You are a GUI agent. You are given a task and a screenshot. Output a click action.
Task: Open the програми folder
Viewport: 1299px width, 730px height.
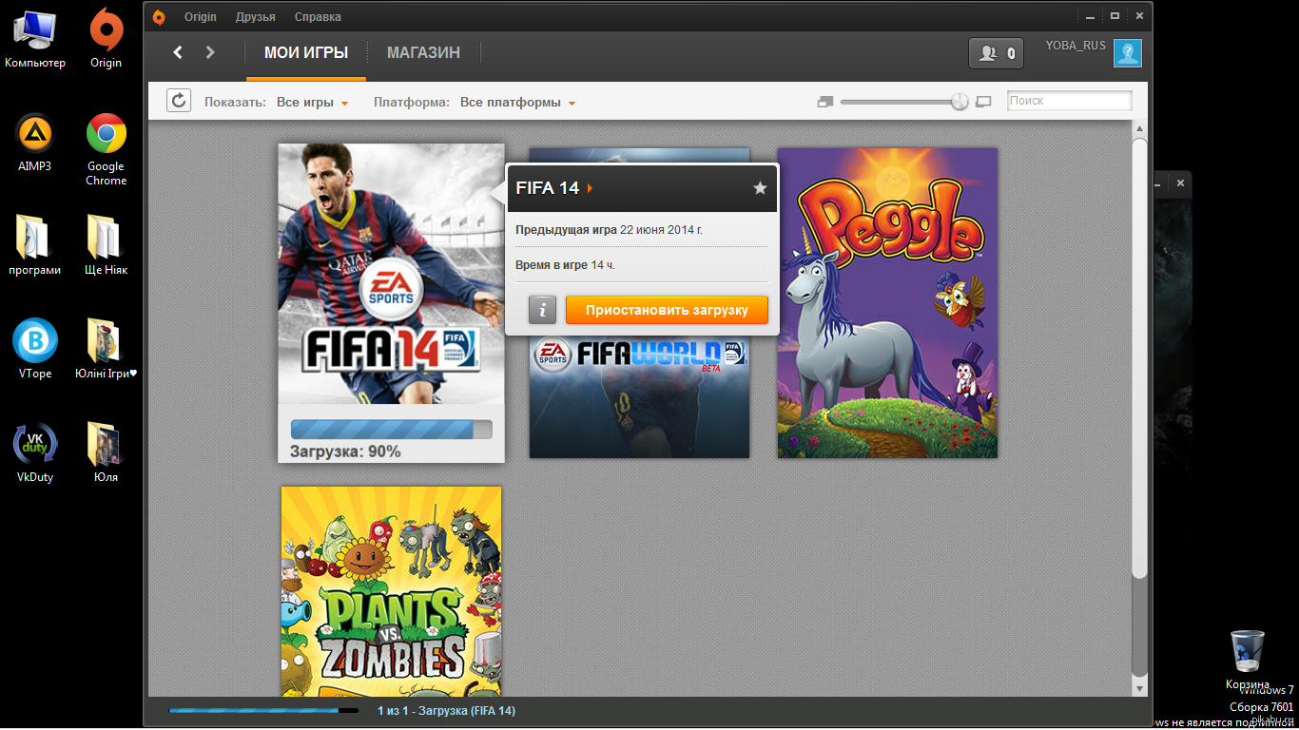click(x=35, y=246)
